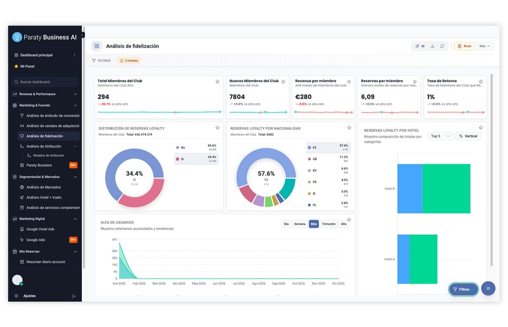Switch chart to Día view

(x=286, y=224)
